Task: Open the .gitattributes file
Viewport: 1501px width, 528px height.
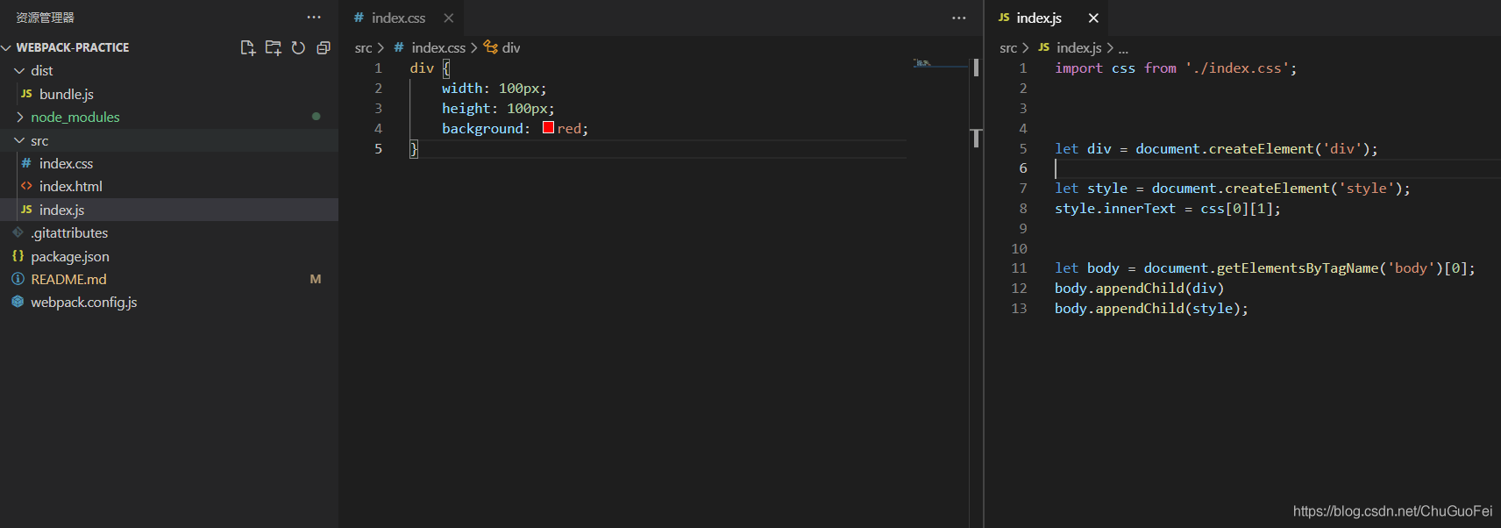Action: (x=69, y=232)
